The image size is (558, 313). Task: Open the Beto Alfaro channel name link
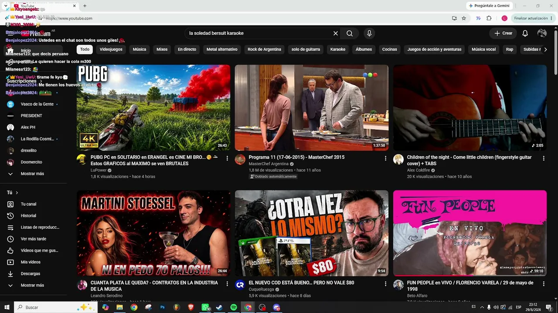417,296
